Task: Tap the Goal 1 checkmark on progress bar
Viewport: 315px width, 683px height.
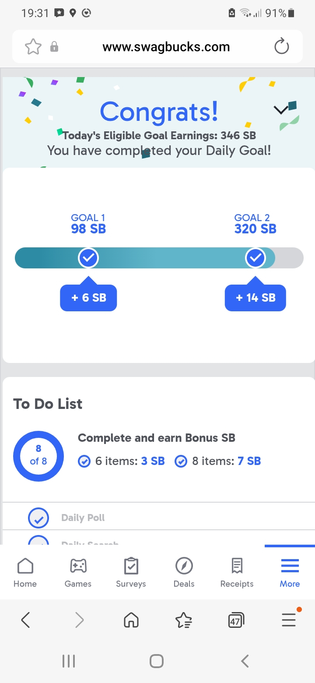Action: point(88,258)
